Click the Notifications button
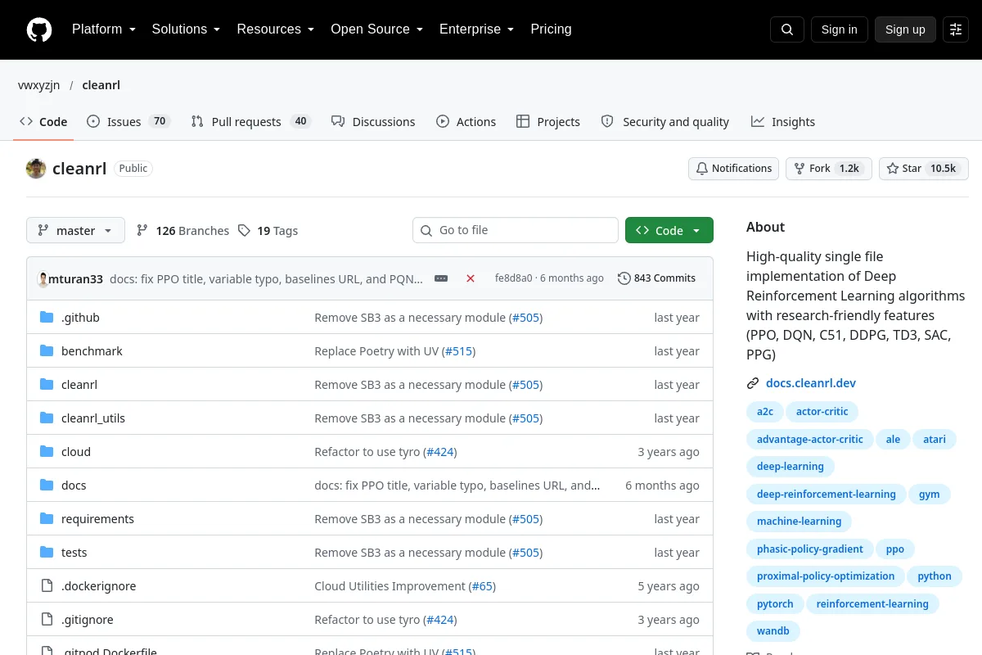 point(734,169)
